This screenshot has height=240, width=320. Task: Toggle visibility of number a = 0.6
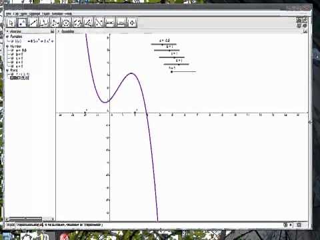tap(12, 50)
